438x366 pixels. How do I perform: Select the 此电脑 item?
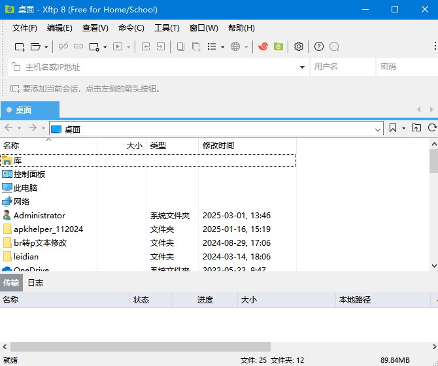(x=148, y=188)
